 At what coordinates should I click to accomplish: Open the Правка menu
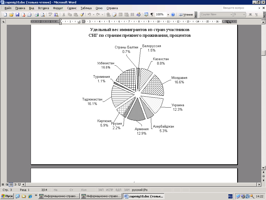[x=20, y=8]
